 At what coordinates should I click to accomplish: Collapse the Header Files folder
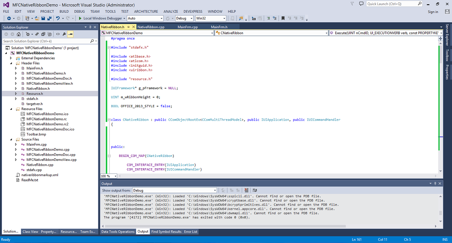click(x=11, y=63)
